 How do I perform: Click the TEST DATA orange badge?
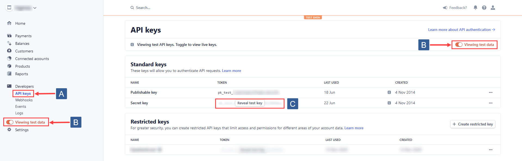pos(313,17)
